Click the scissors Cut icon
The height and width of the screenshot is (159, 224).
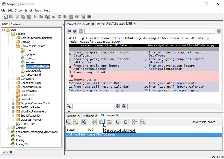17,17
